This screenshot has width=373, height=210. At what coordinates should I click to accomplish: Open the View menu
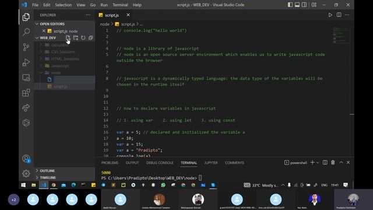[81, 5]
